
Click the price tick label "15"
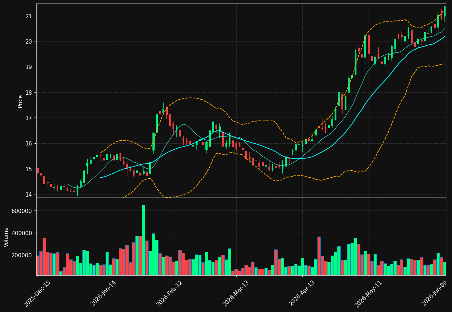(29, 169)
